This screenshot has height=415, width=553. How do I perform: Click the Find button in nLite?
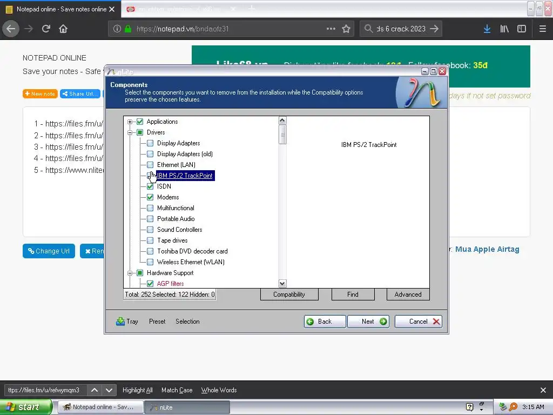(353, 294)
